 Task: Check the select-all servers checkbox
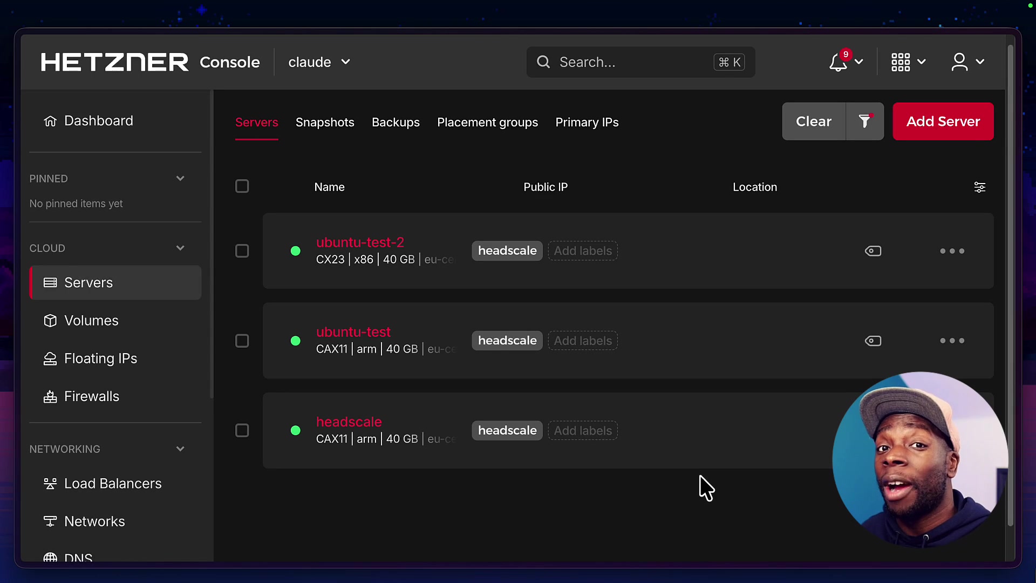pyautogui.click(x=242, y=186)
